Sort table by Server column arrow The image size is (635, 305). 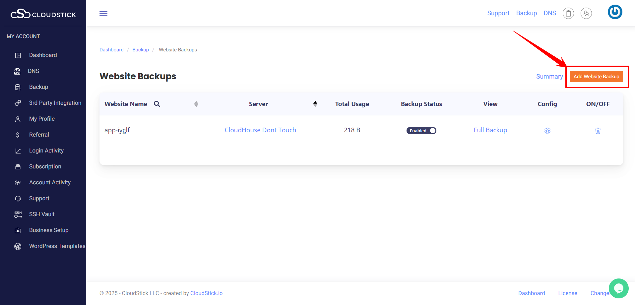(315, 104)
